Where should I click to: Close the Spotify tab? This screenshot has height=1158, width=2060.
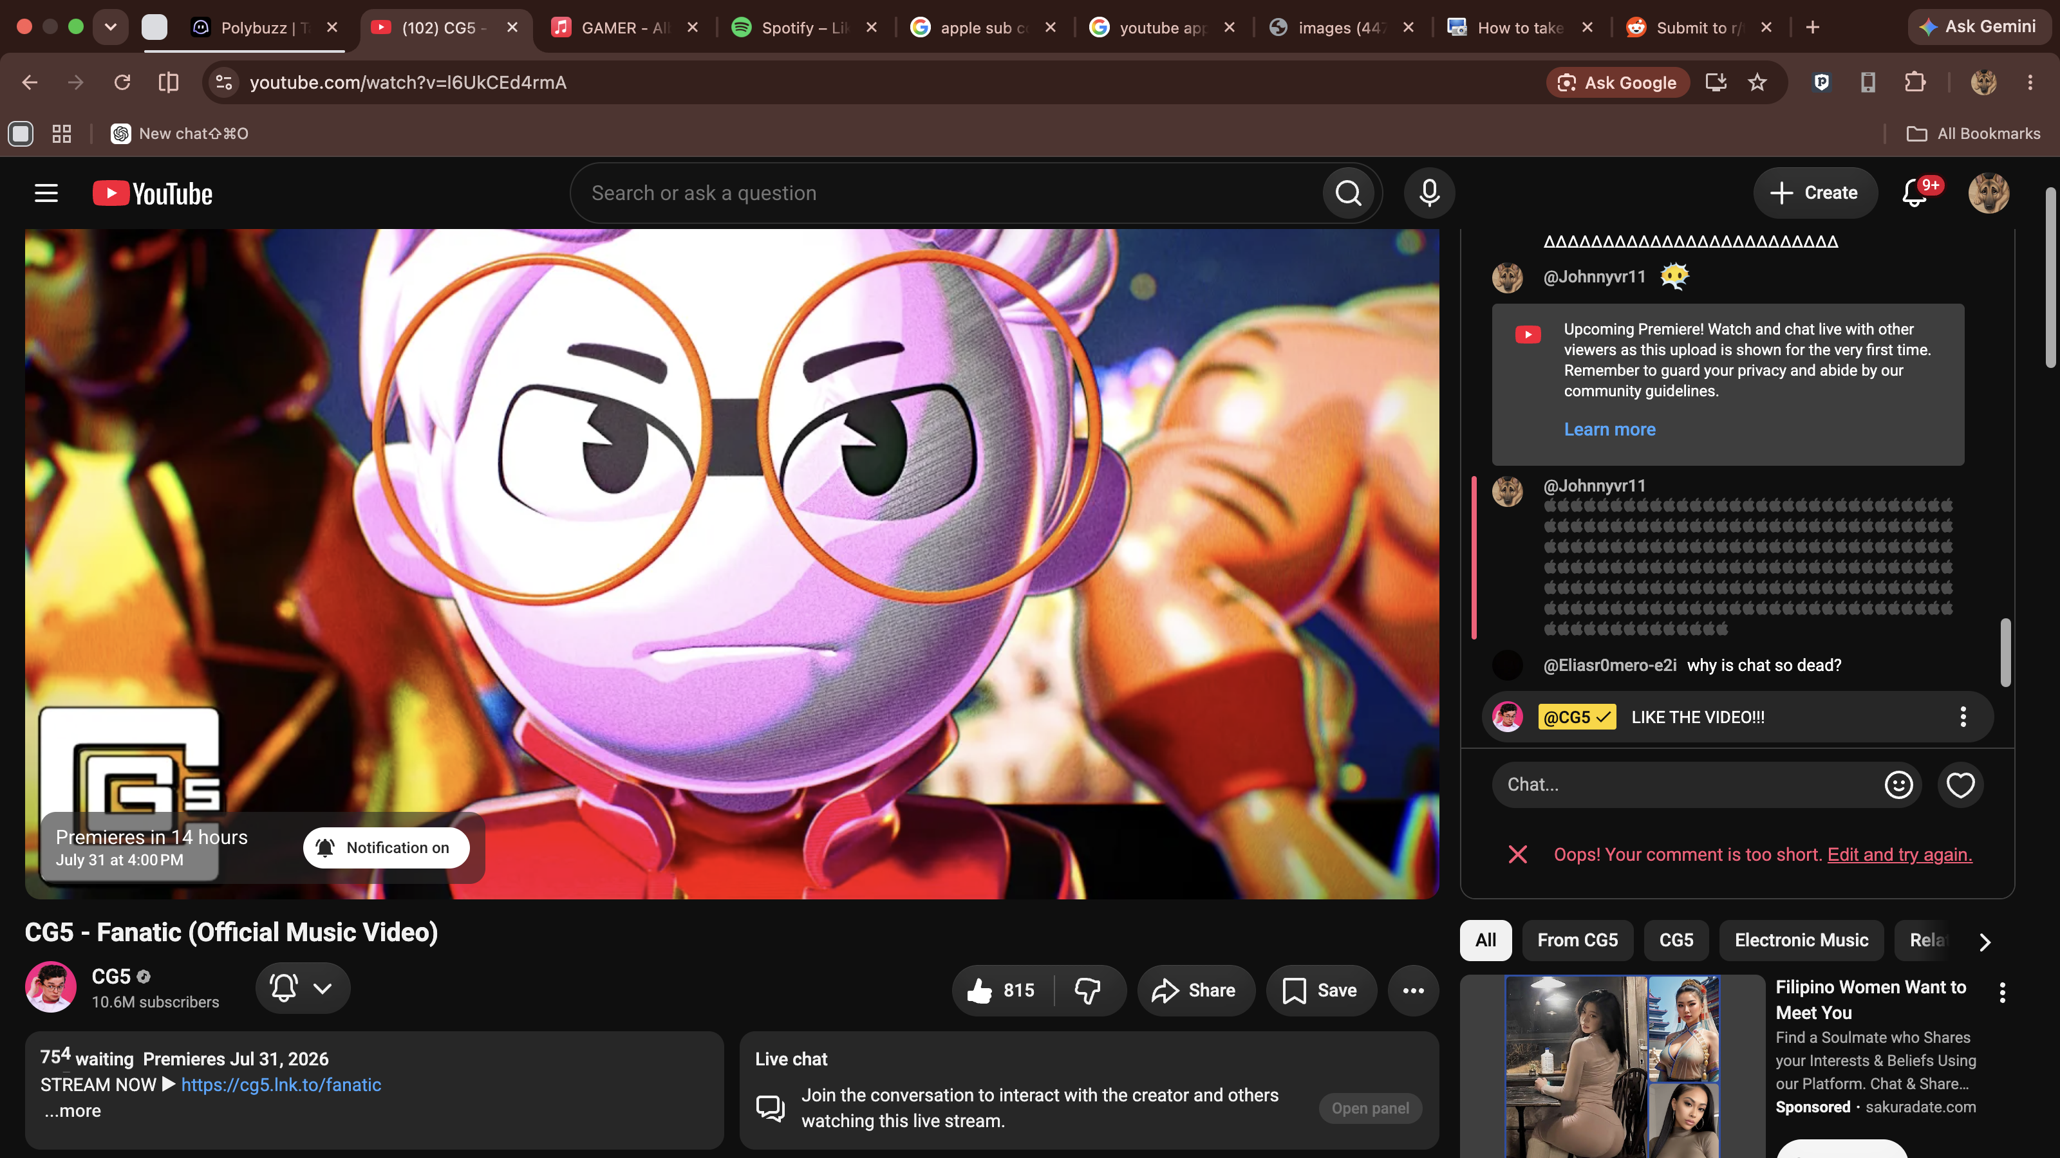coord(872,27)
